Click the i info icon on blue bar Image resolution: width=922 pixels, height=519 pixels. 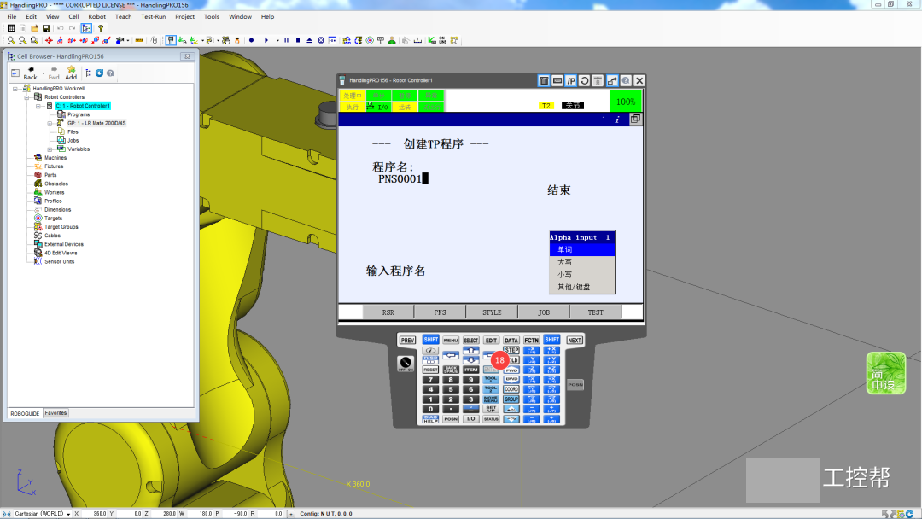pos(617,120)
